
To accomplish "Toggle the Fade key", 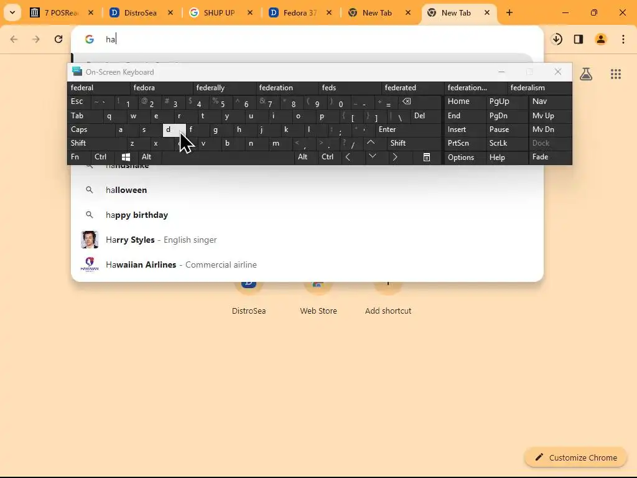I will coord(550,157).
